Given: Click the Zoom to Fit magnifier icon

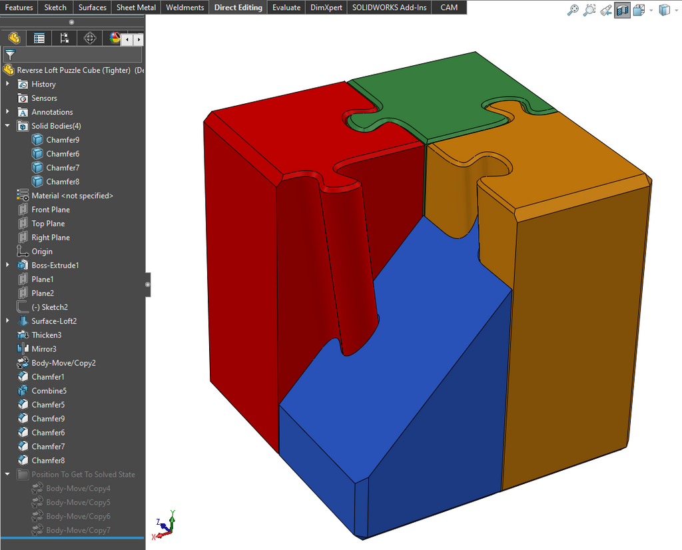Looking at the screenshot, I should pyautogui.click(x=573, y=10).
